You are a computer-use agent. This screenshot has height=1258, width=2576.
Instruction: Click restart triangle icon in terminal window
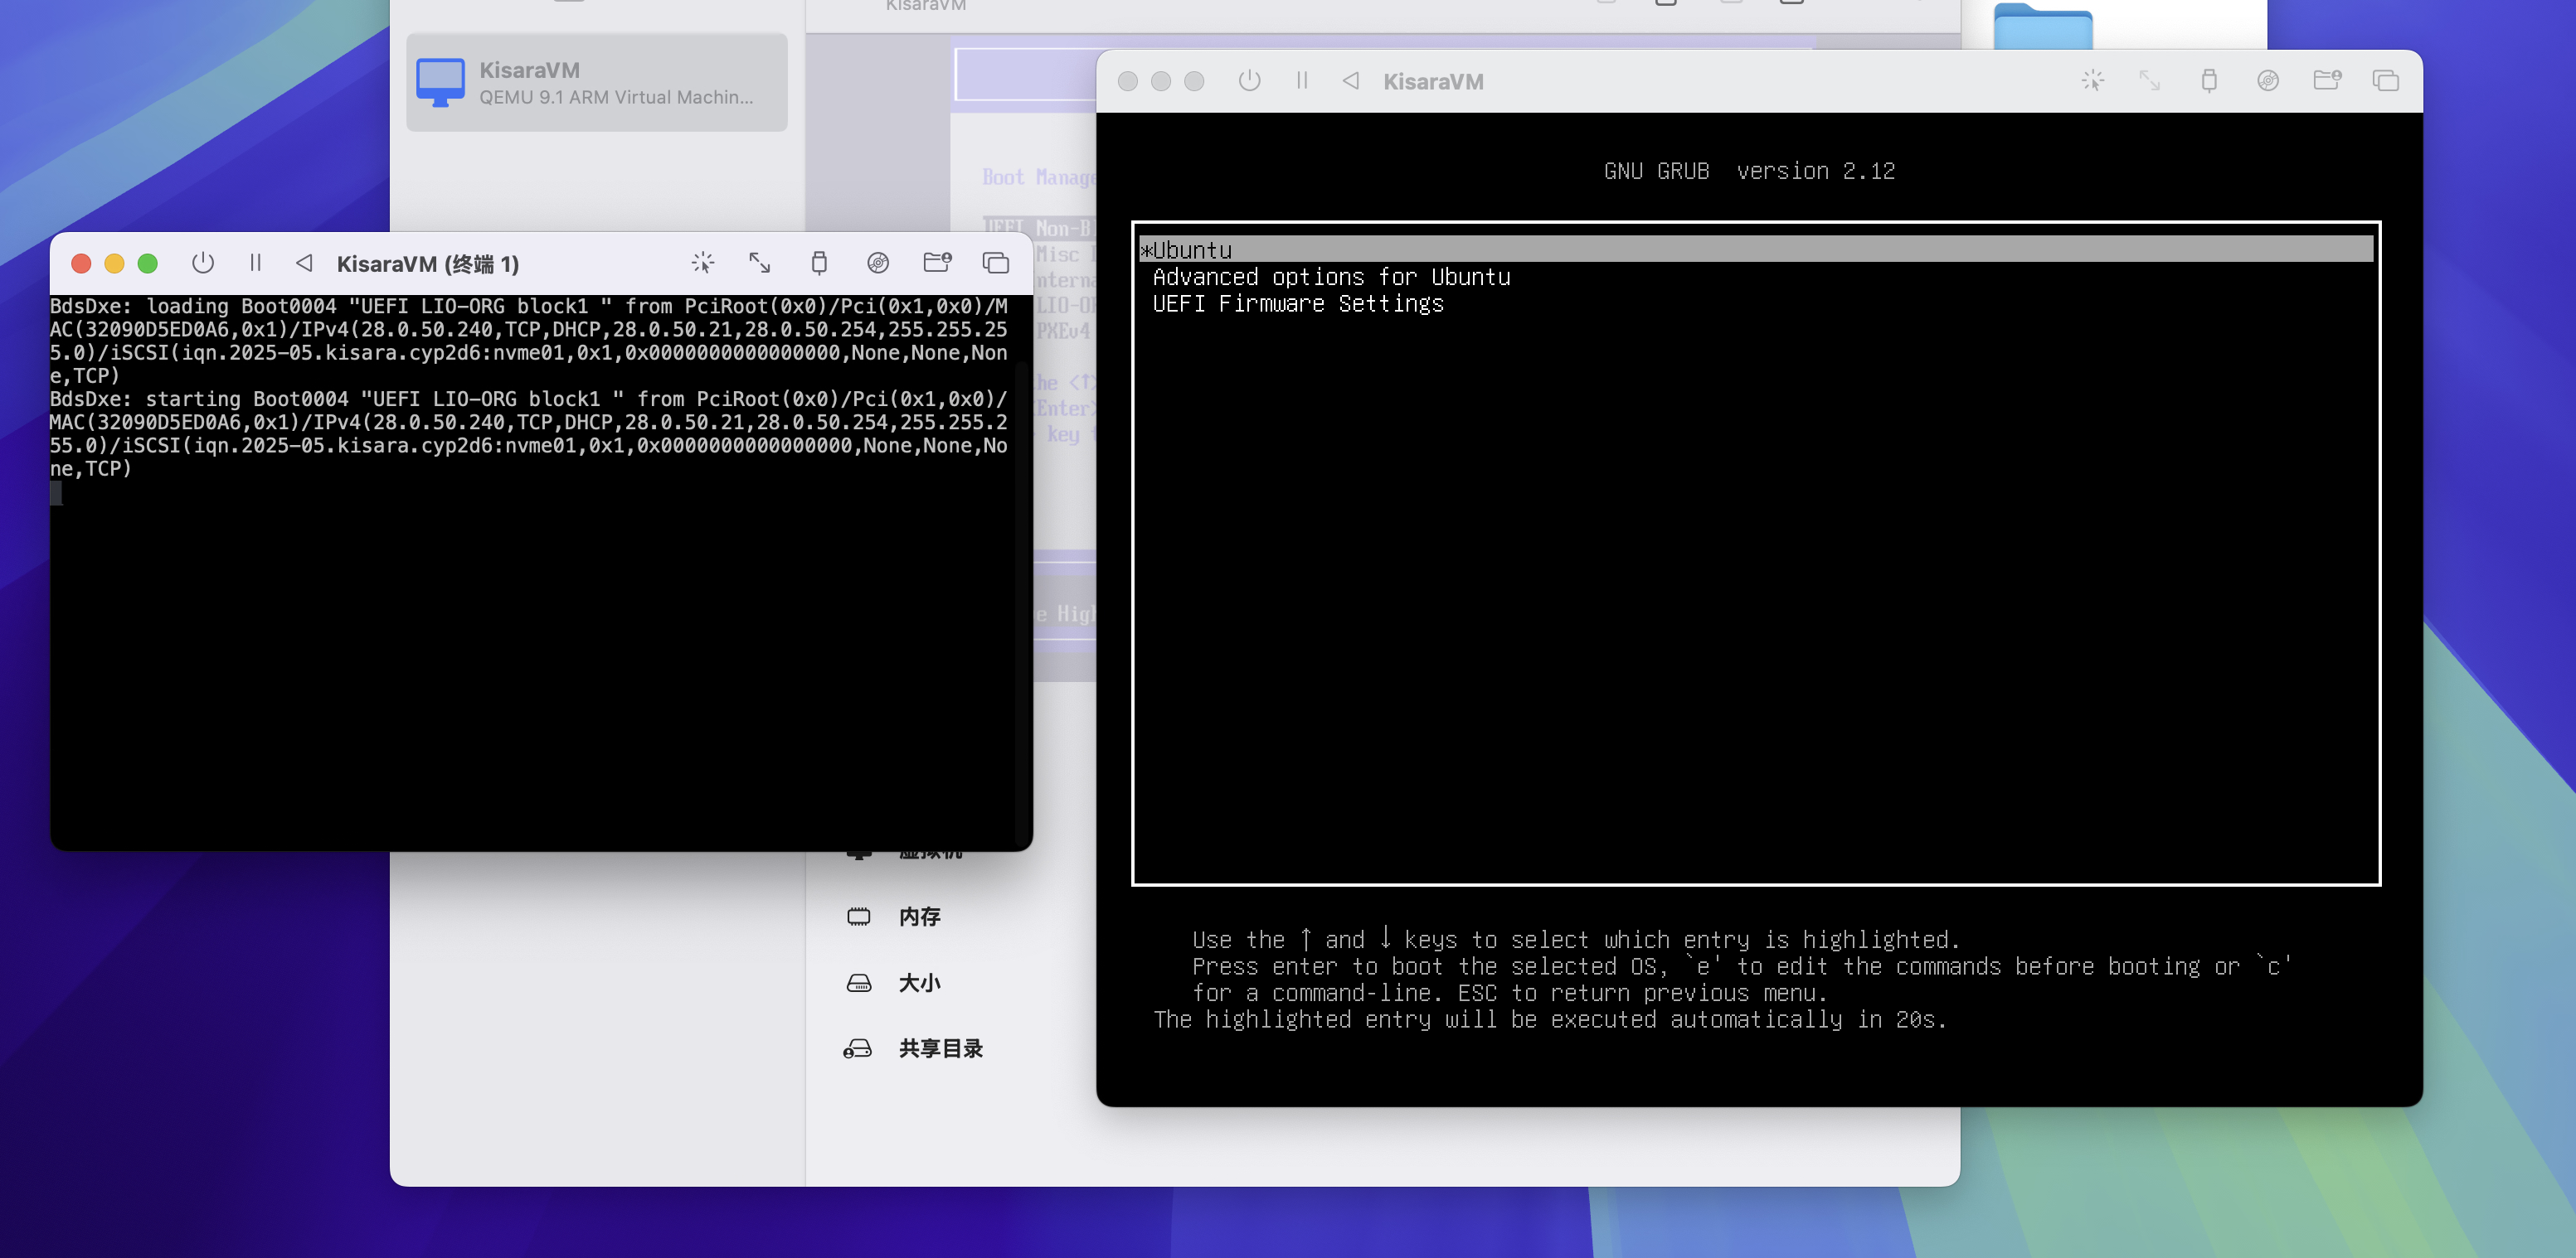click(x=305, y=263)
